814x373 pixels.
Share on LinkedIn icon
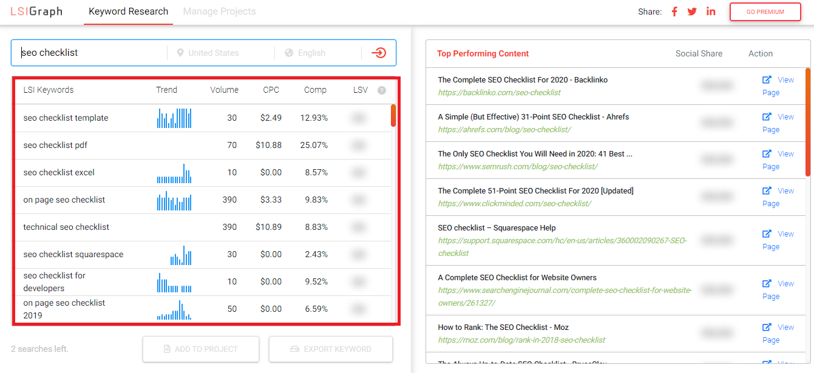tap(711, 12)
